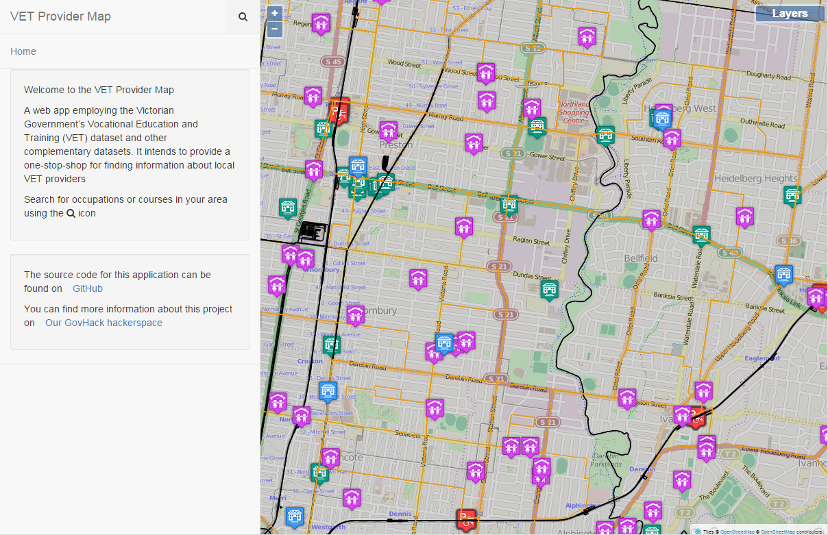The width and height of the screenshot is (828, 535).
Task: Click the Bellfield suburb label
Action: tap(641, 258)
